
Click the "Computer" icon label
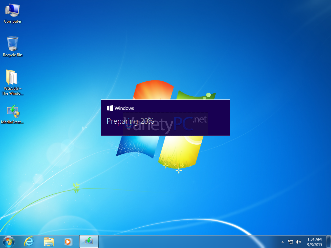click(13, 21)
